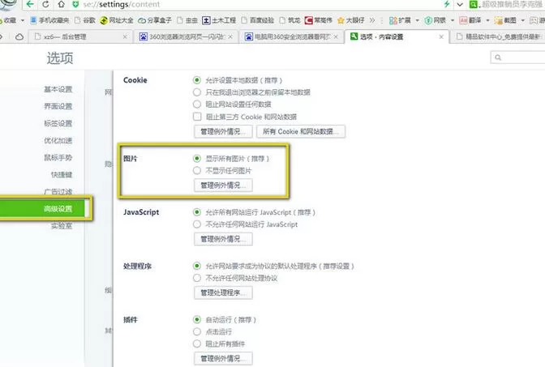Click the 翻译 translate icon
Screen dimensions: 545x367
pos(463,21)
